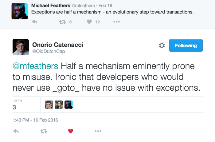Open the 1:43 PM timestamp permalink

pos(35,120)
